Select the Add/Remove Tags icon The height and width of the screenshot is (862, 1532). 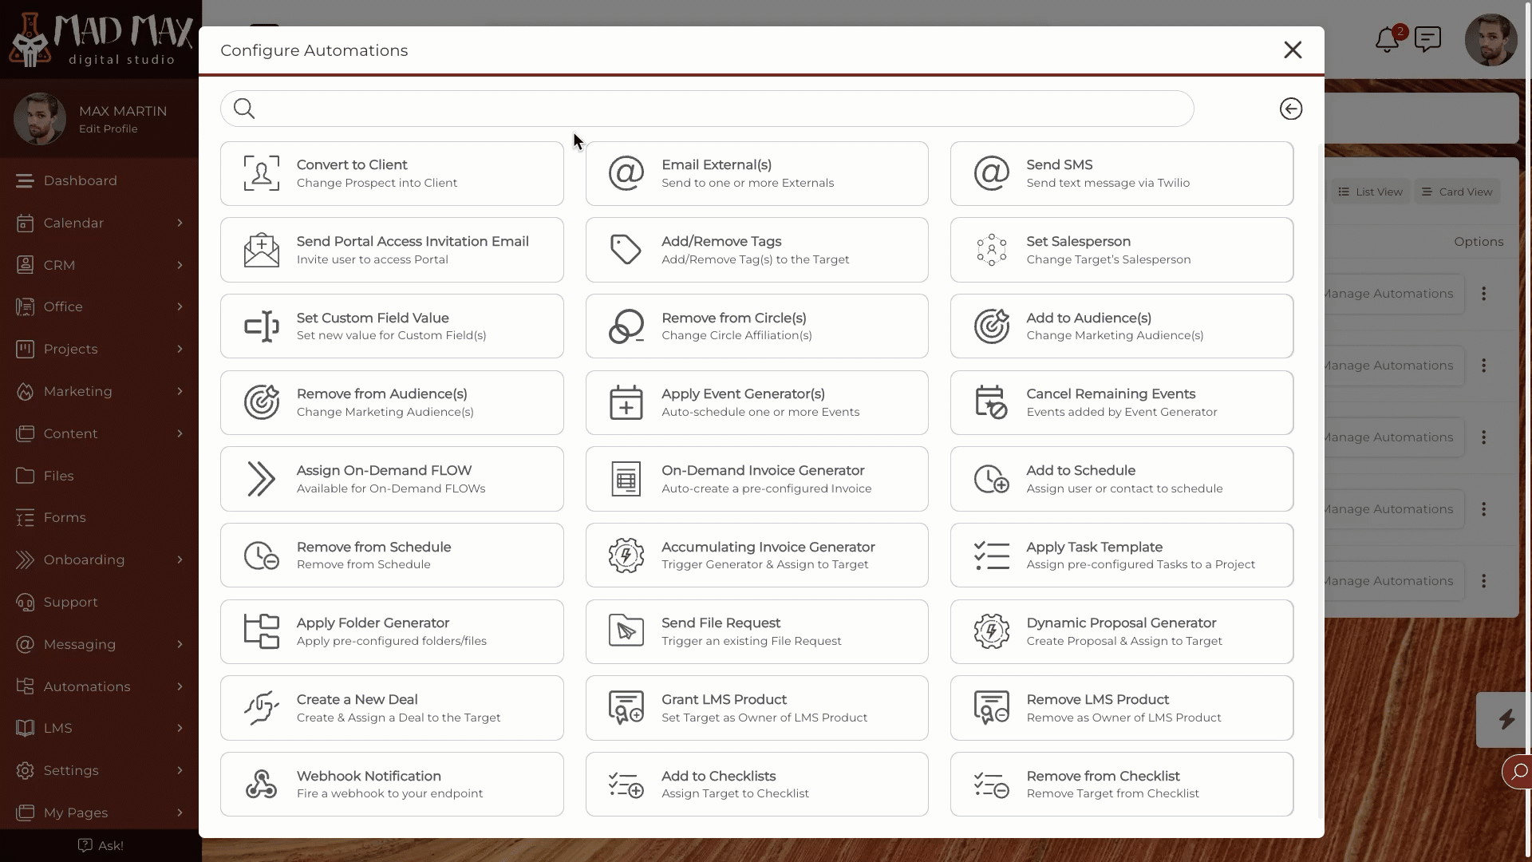pyautogui.click(x=626, y=250)
